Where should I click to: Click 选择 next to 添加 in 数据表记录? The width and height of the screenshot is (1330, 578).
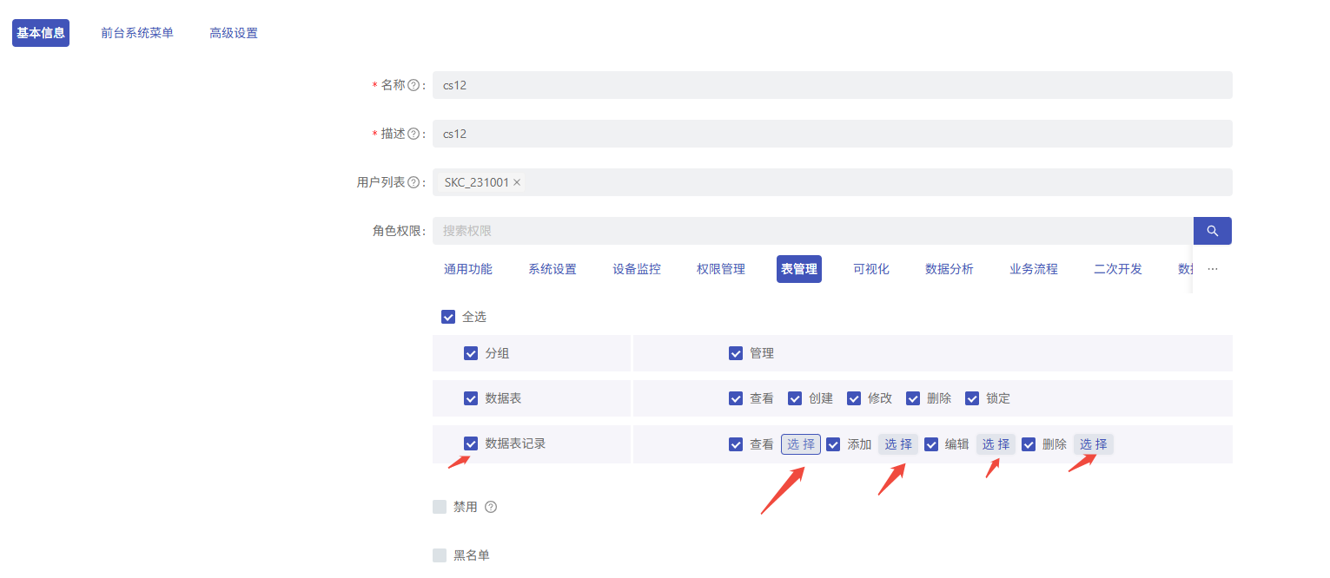[x=897, y=443]
